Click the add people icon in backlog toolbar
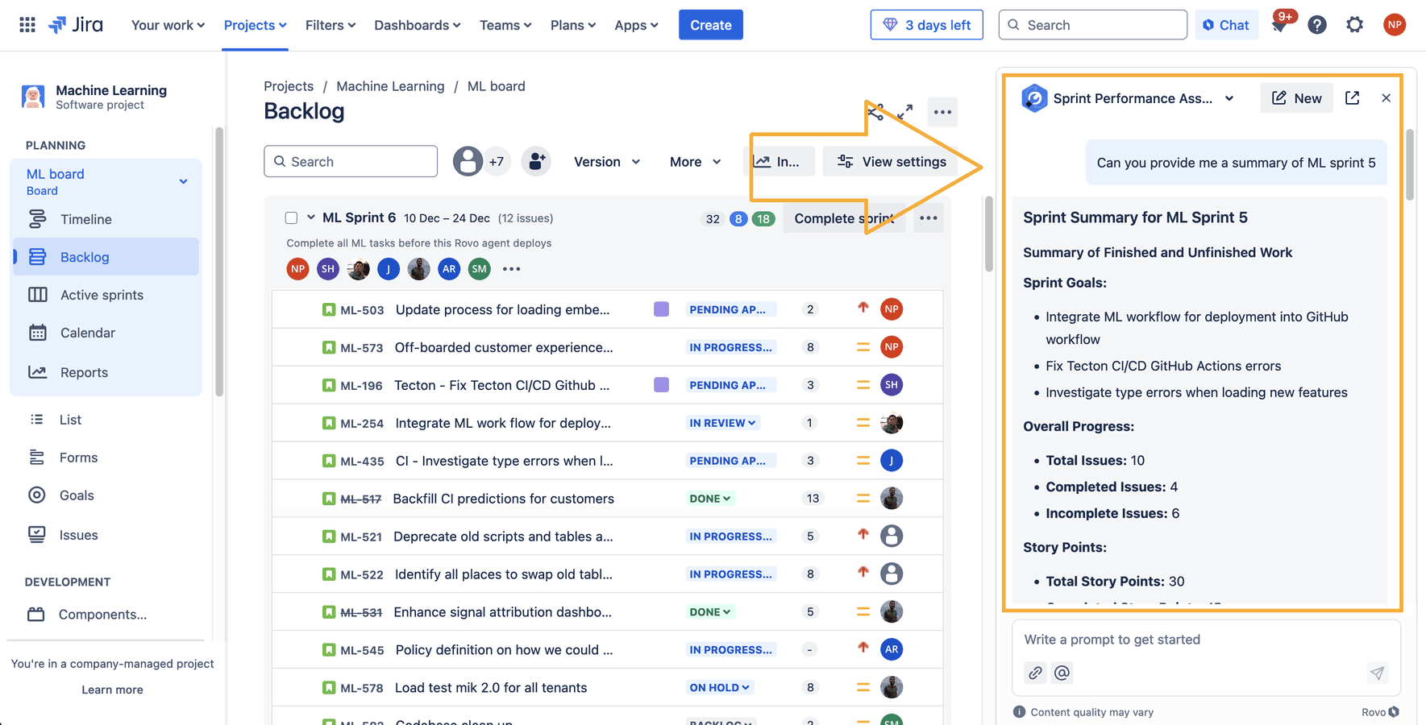The height and width of the screenshot is (725, 1426). click(536, 161)
